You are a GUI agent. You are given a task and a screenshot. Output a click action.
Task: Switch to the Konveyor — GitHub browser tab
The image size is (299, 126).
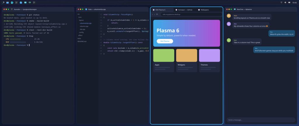click(x=185, y=10)
